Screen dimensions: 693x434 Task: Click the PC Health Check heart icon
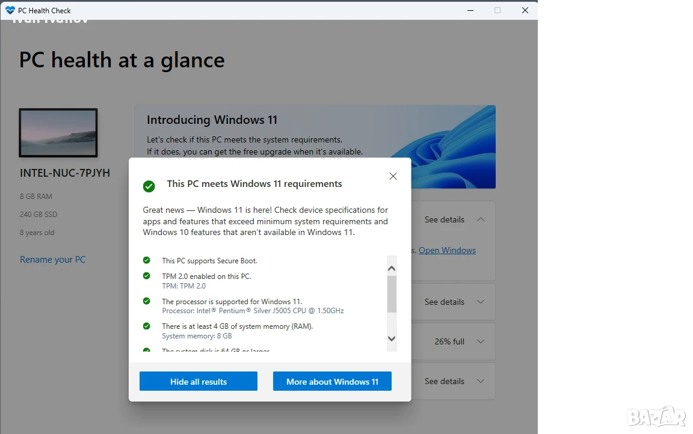10,10
